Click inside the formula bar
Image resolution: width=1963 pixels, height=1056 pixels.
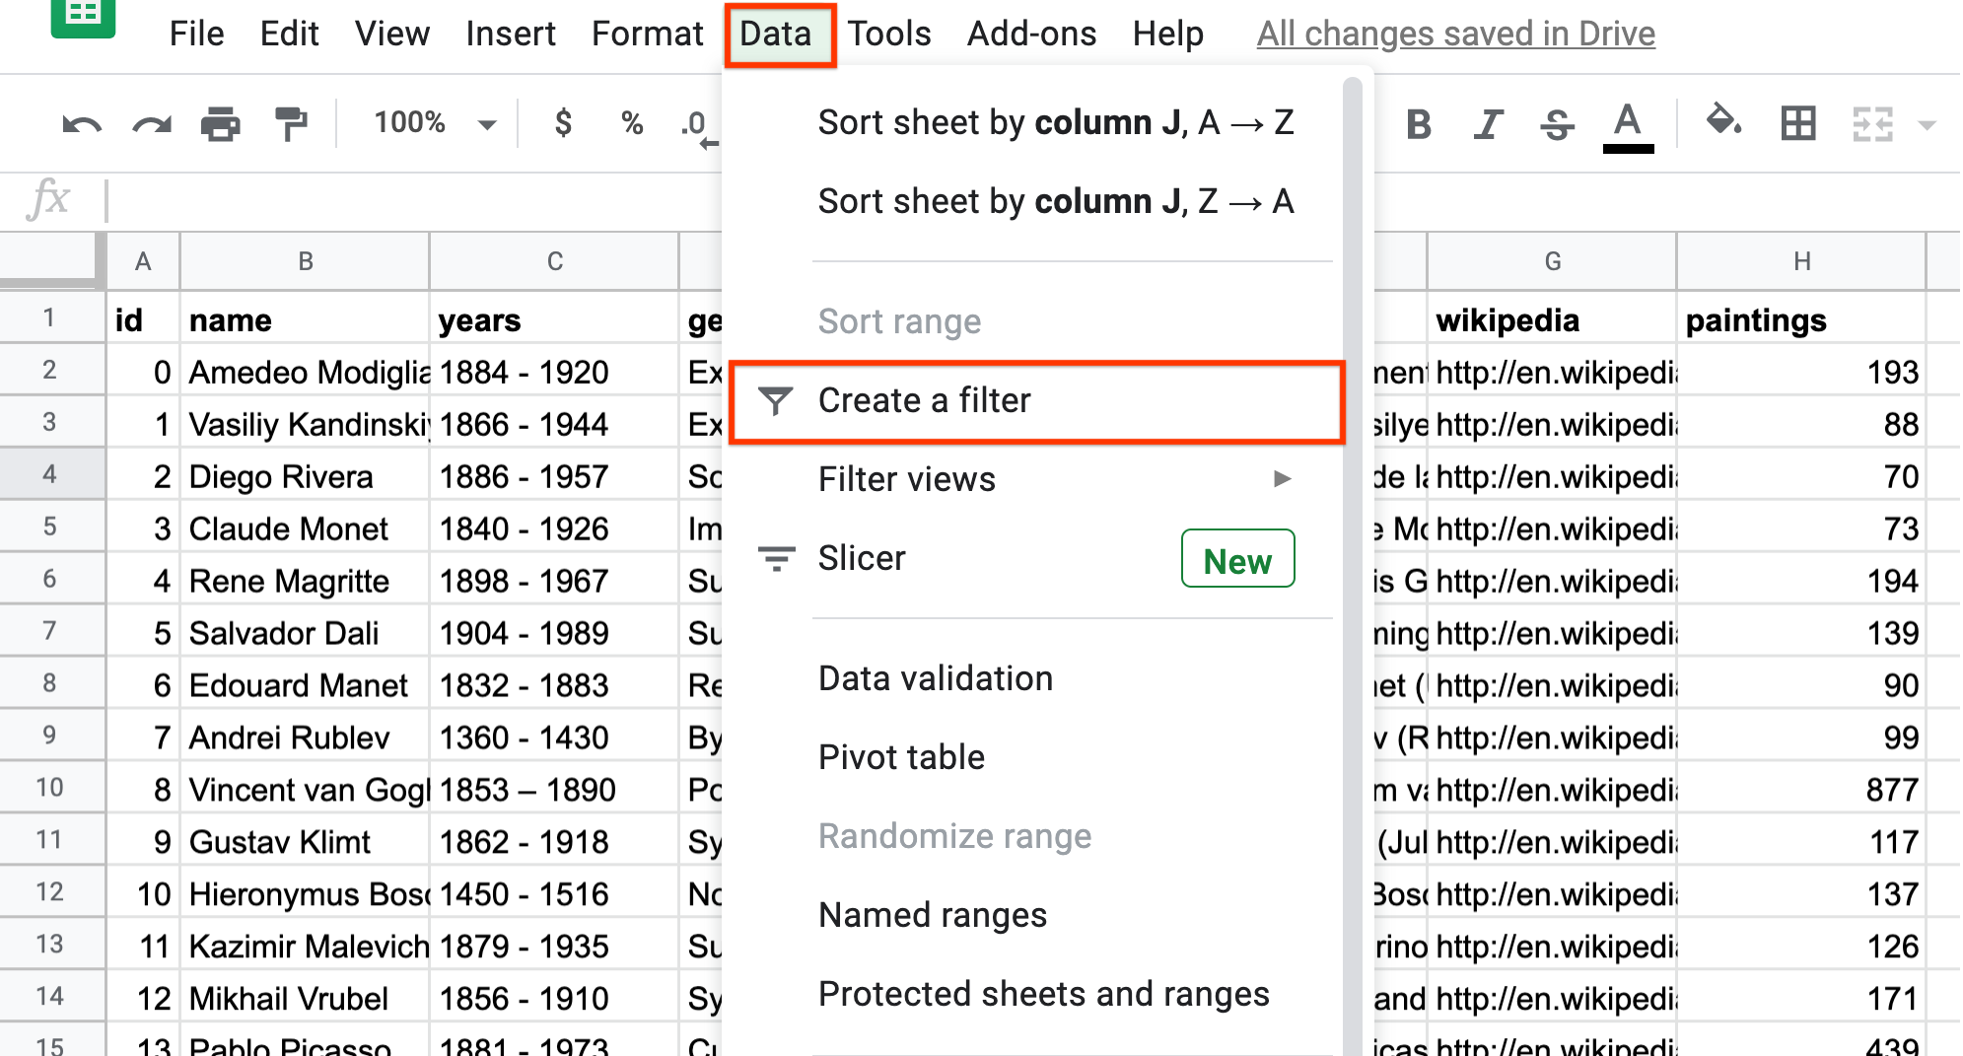pyautogui.click(x=414, y=201)
